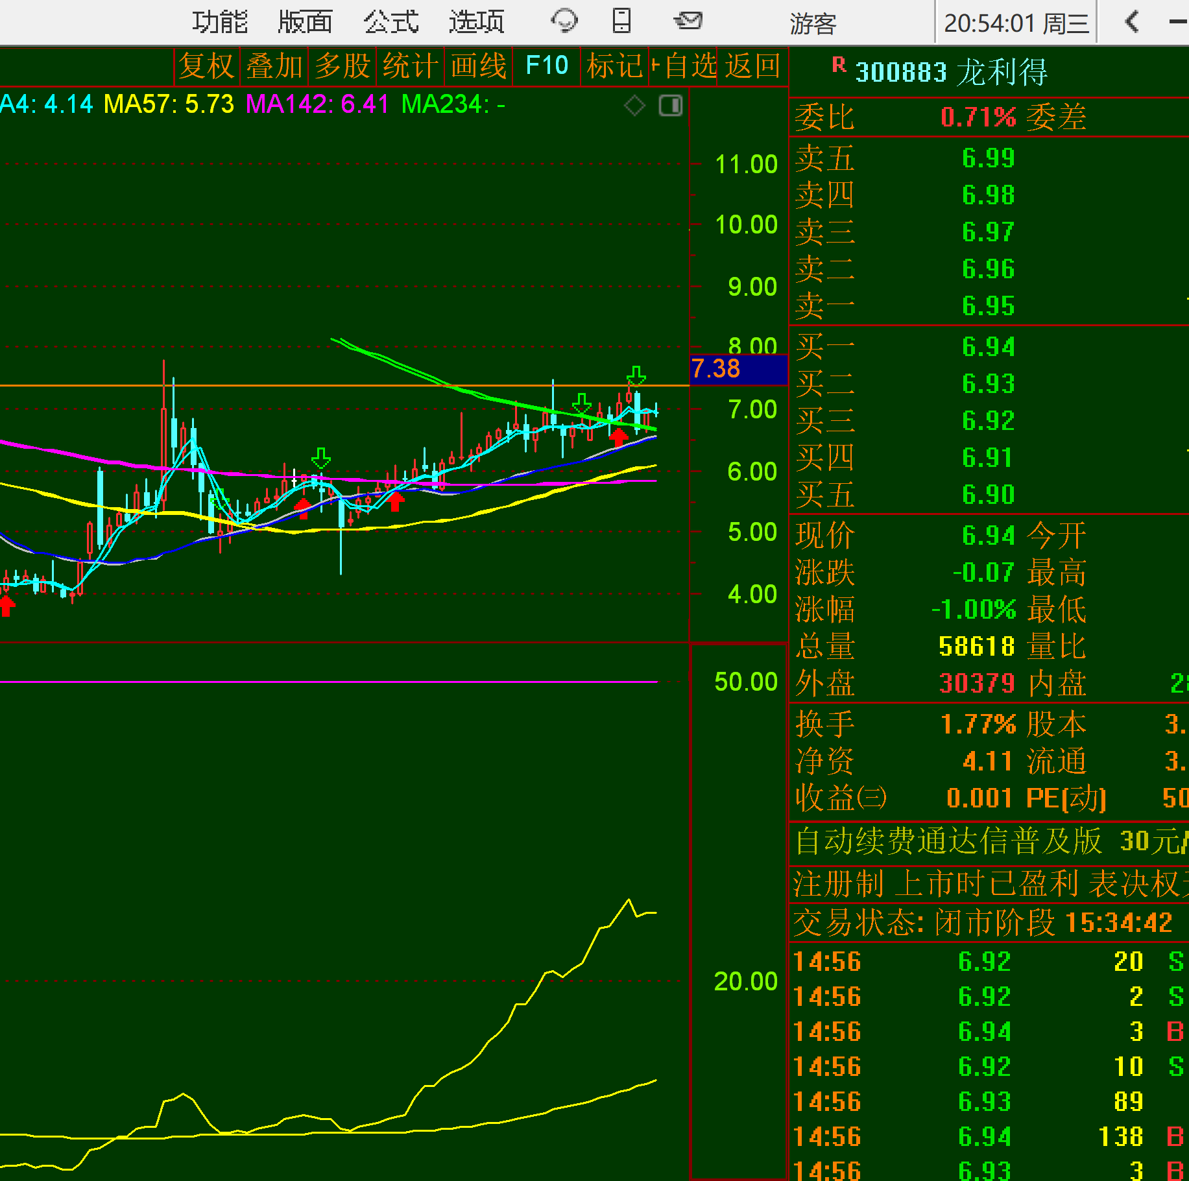Select the 14:56 trade row with volume 138
The height and width of the screenshot is (1181, 1189).
pos(989,1137)
